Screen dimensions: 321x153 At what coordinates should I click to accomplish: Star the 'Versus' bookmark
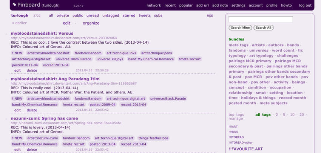[6, 34]
